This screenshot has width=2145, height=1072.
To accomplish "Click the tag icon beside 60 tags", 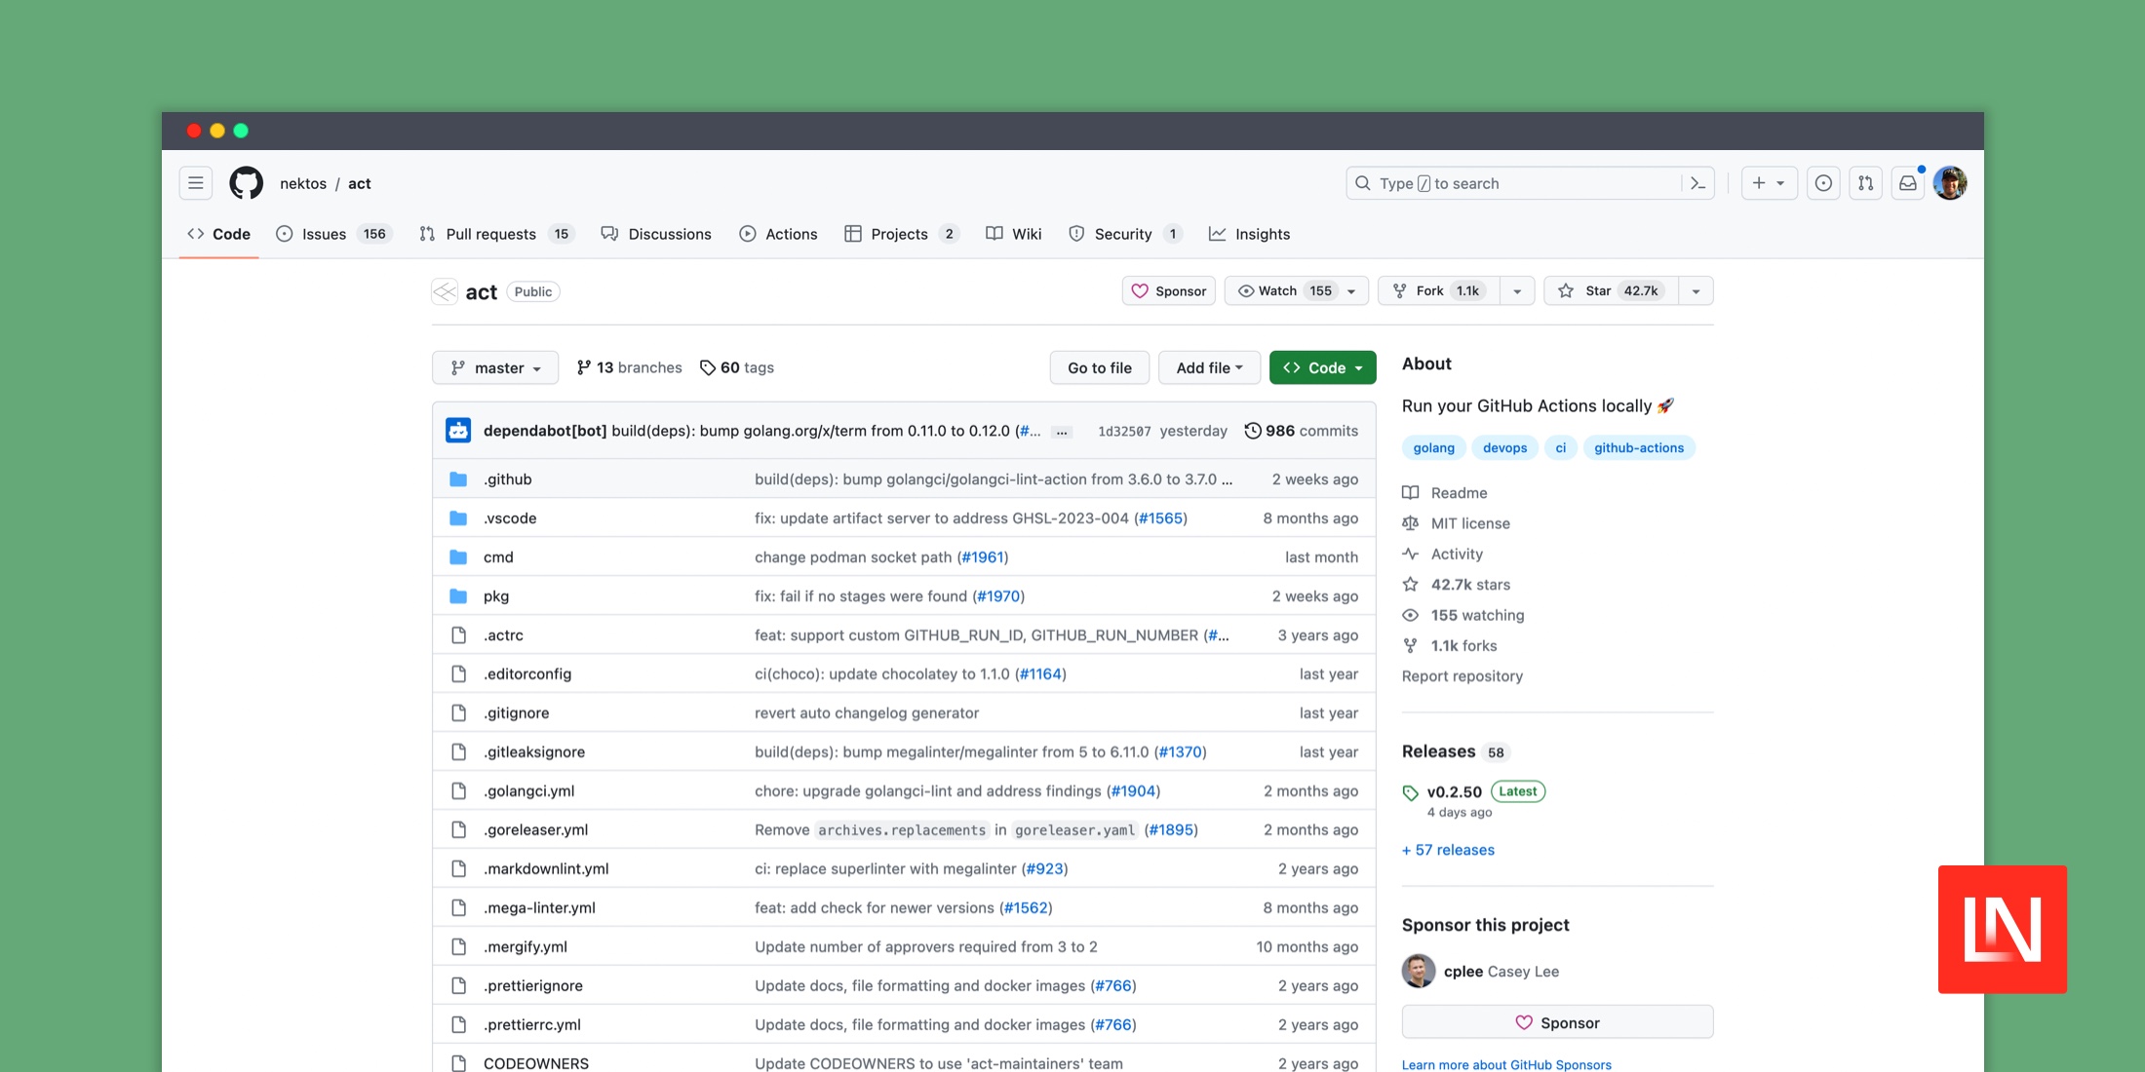I will [x=708, y=367].
